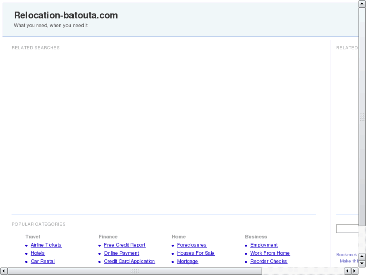The height and width of the screenshot is (275, 366).
Task: Open the Airline Tickets link
Action: [x=46, y=245]
